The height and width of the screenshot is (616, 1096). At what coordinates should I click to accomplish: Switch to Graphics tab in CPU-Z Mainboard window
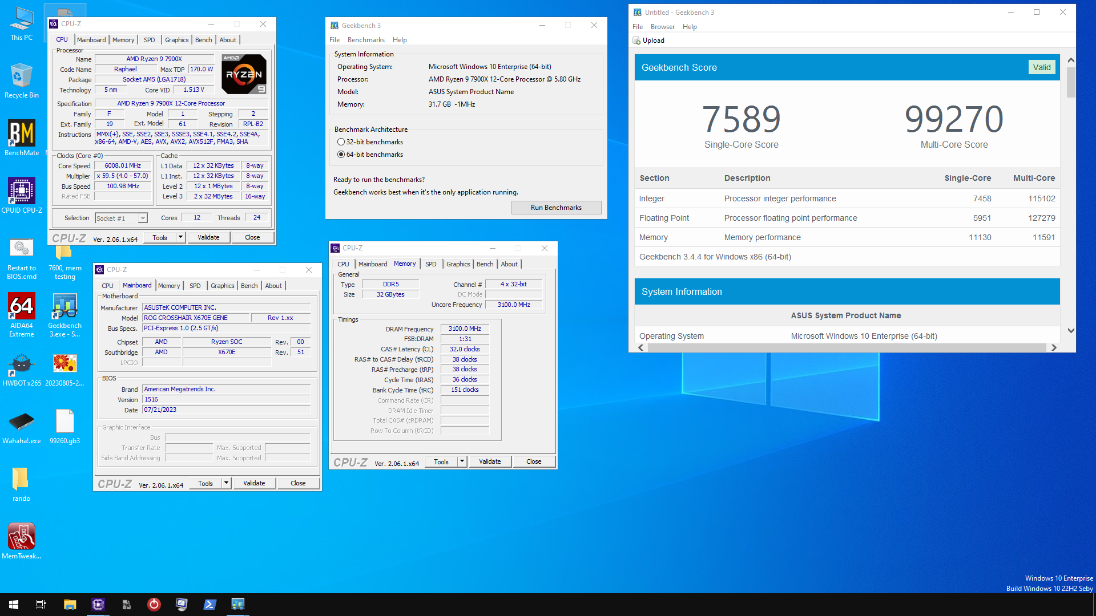click(223, 286)
